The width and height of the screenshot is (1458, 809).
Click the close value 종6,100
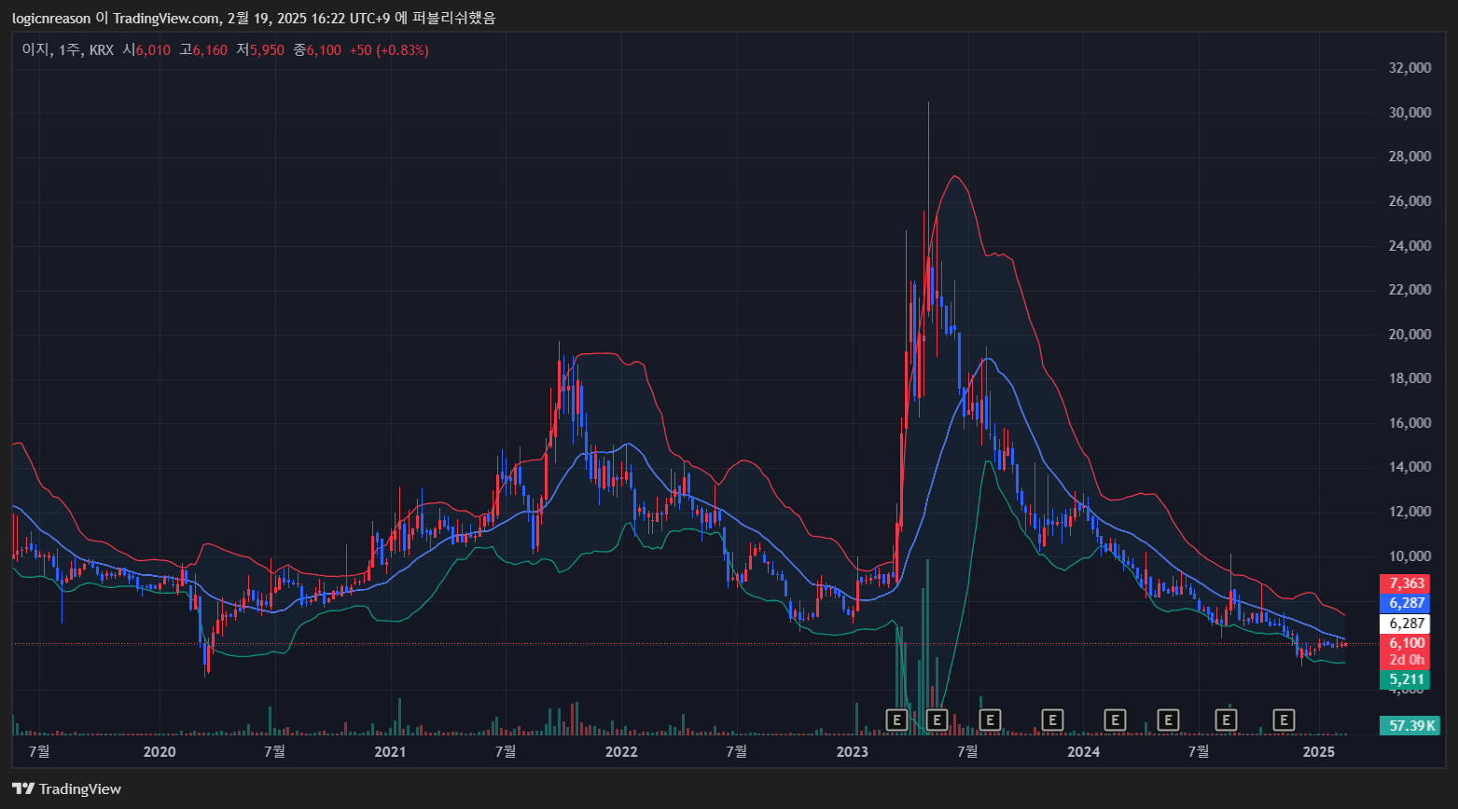coord(317,50)
